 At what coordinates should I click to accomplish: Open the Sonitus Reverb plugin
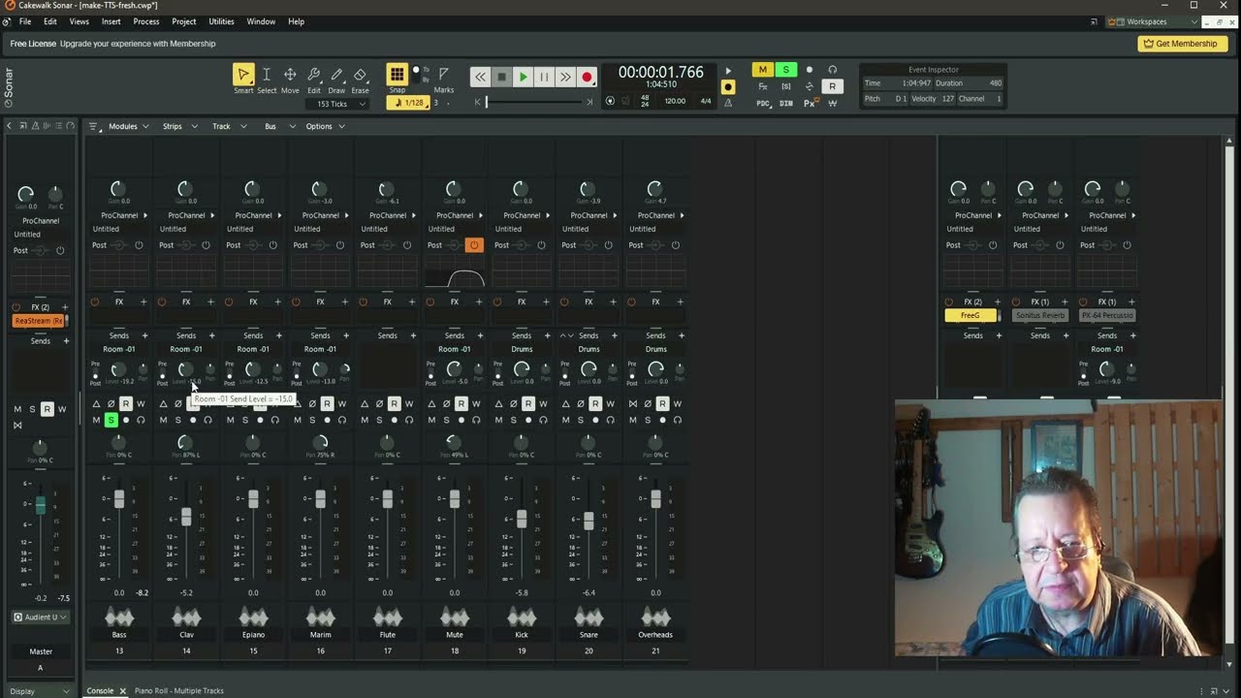(1039, 315)
